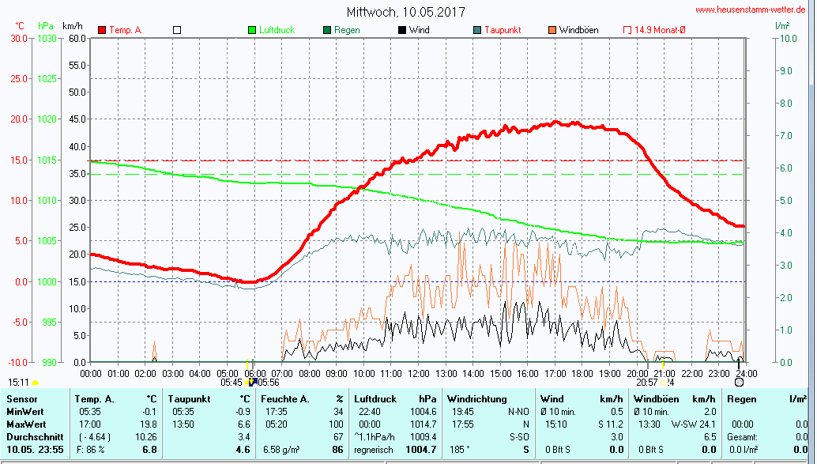Click the Mittwoch, 10.05.2017 chart title
The width and height of the screenshot is (817, 464).
(406, 12)
